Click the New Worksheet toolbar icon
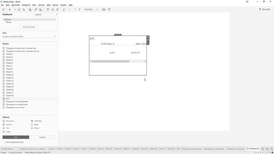This screenshot has height=154, width=274. click(x=30, y=9)
